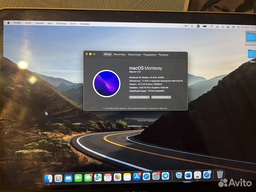This screenshot has width=256, height=192.
Task: Open the Apple menu
Action: (9, 23)
